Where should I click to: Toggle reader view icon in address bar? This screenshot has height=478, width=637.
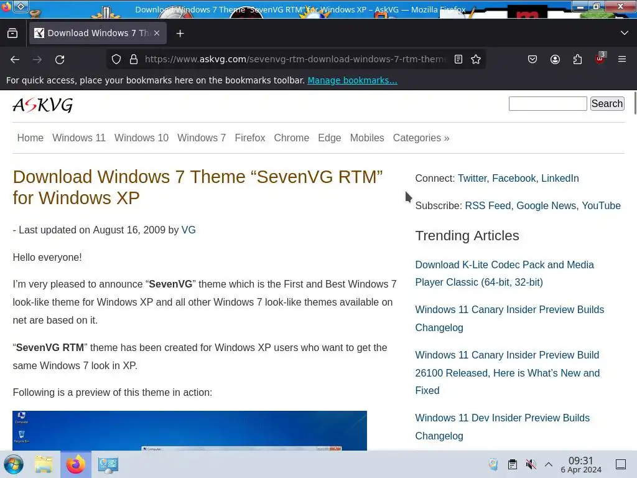coord(458,59)
